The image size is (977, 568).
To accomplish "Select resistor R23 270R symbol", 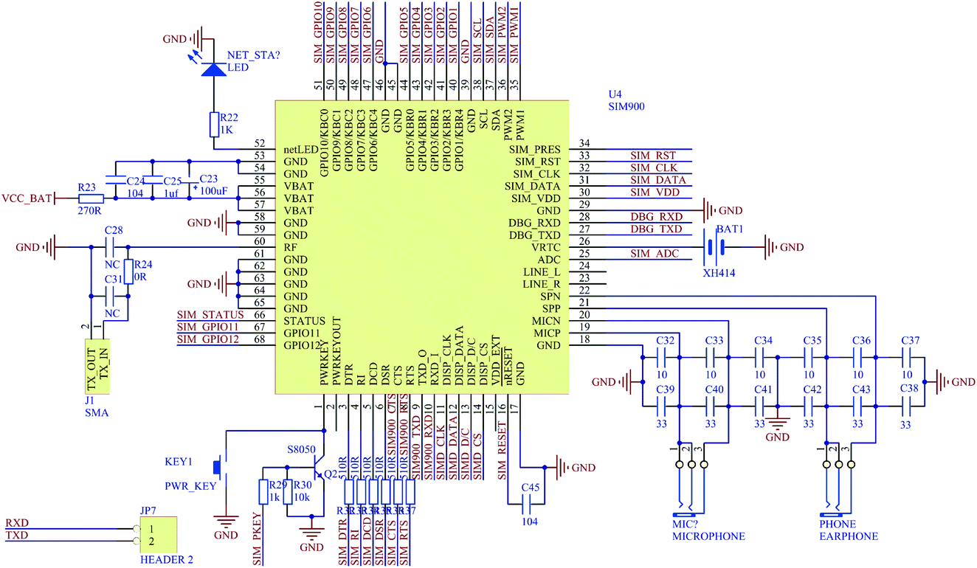I will (91, 198).
